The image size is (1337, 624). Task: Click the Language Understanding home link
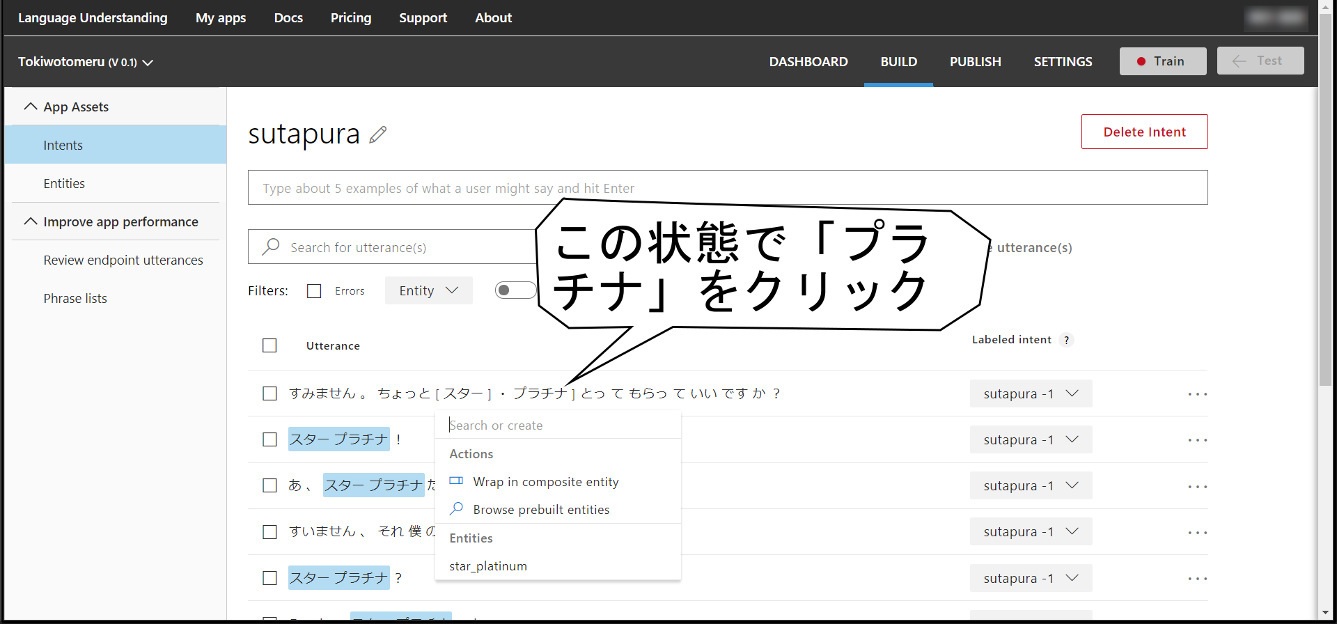(x=93, y=18)
